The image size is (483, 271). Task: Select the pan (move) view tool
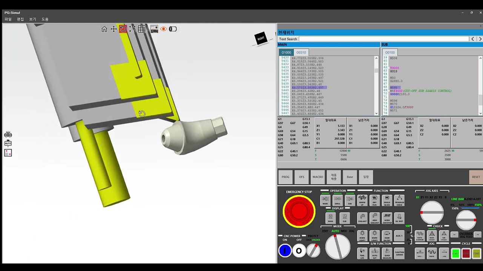point(114,29)
